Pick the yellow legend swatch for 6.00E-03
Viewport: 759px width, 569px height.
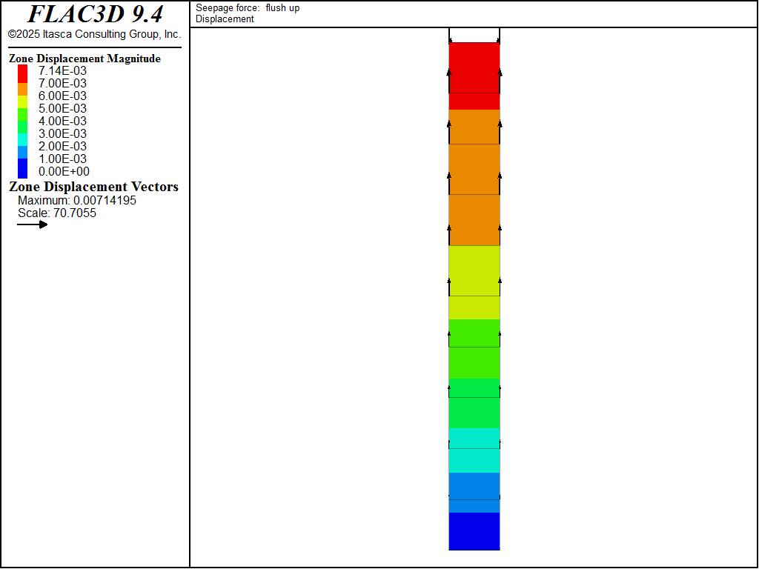[23, 96]
